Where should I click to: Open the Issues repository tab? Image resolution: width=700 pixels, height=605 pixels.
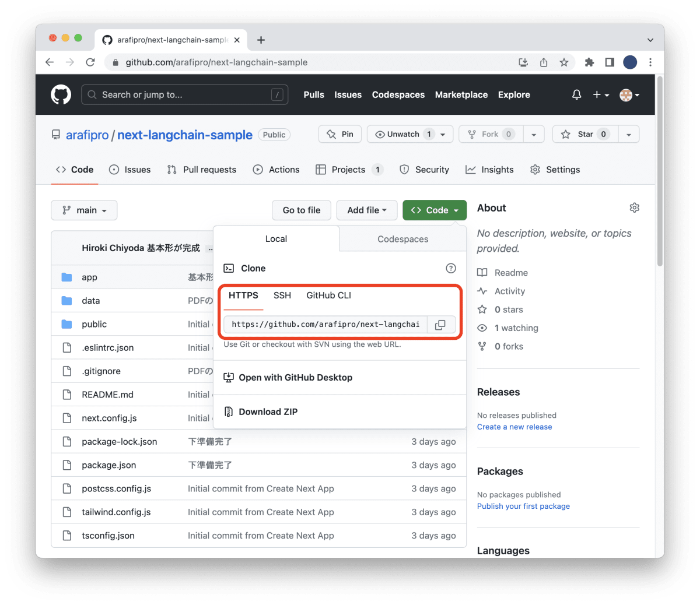tap(129, 170)
